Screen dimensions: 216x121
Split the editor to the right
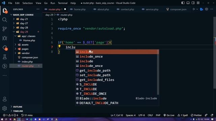tap(207, 9)
